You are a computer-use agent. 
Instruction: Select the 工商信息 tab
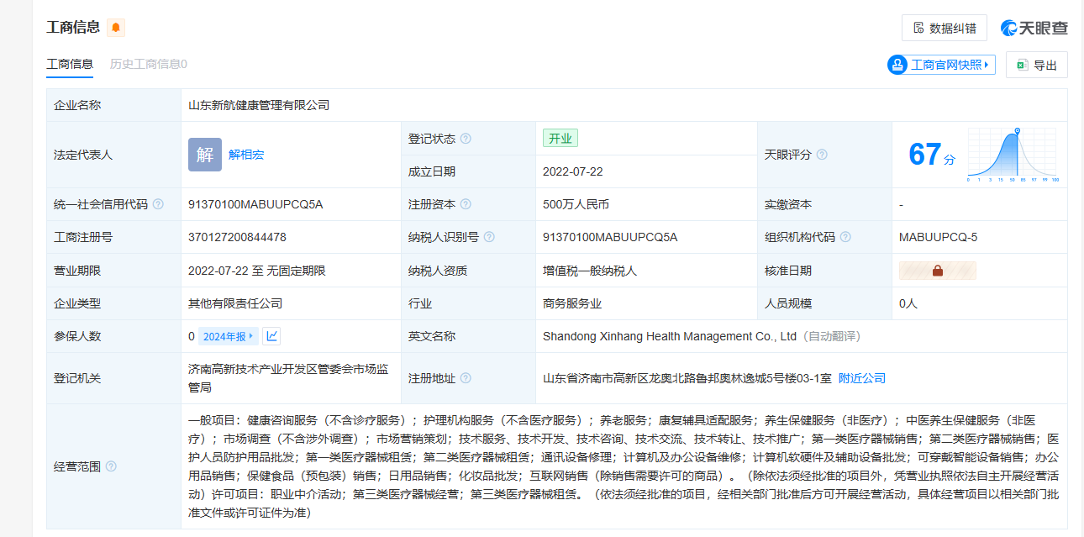click(70, 64)
